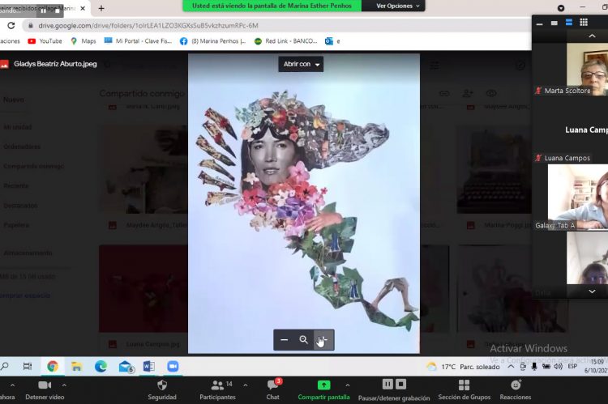Image resolution: width=608 pixels, height=404 pixels.
Task: Click the green Compartir pantalla button
Action: coord(323,389)
